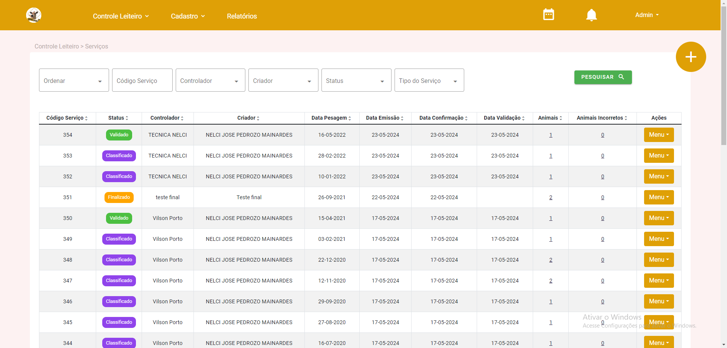
Task: Click the round plus add button
Action: 691,57
